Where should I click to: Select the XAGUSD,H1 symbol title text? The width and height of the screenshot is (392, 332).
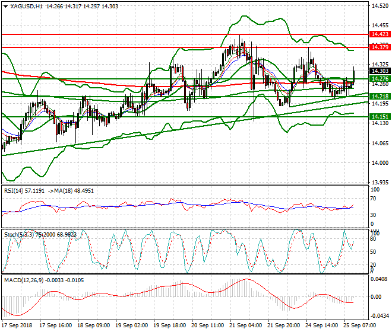point(26,7)
